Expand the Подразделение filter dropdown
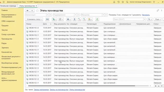This screenshot has width=164, height=92. (76, 15)
